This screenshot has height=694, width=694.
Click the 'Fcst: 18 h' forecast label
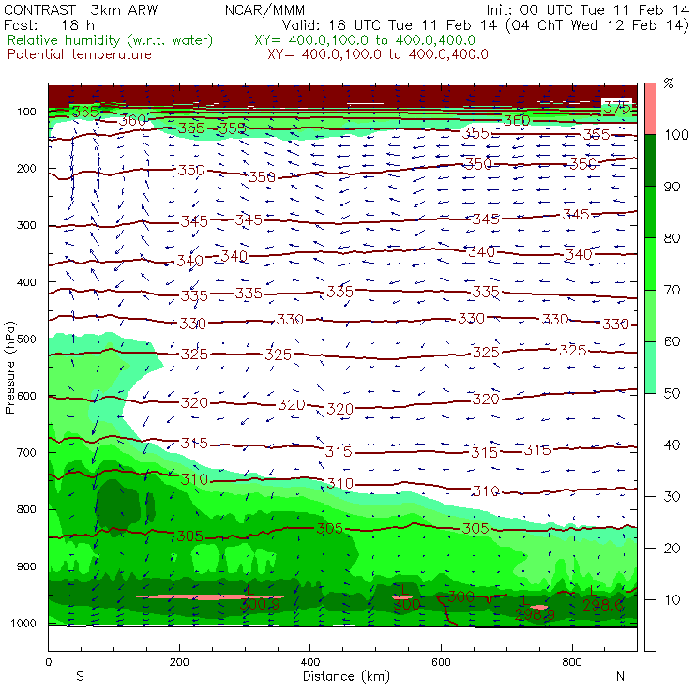coord(49,24)
